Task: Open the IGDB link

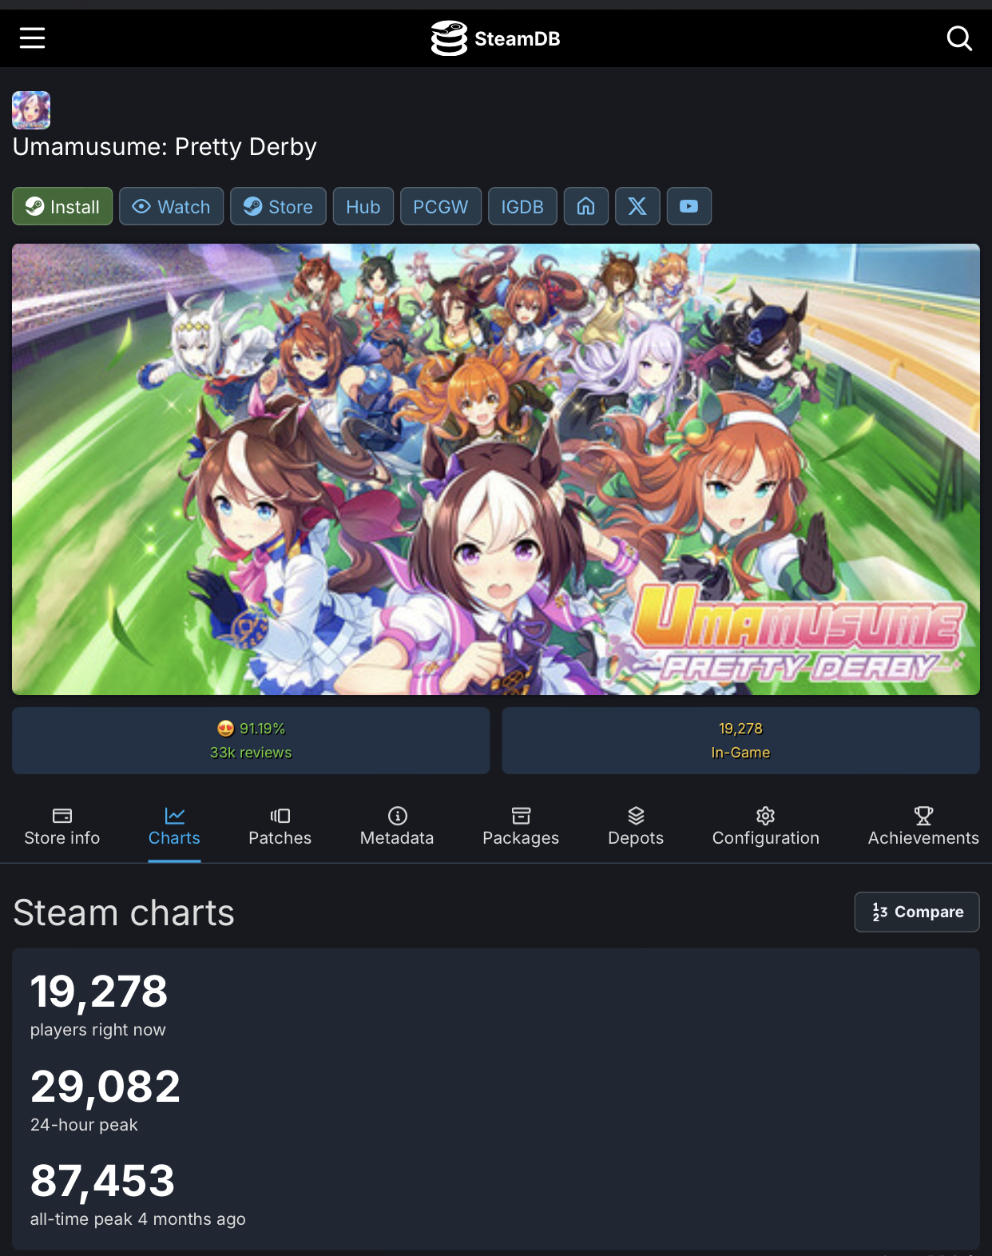Action: point(522,207)
